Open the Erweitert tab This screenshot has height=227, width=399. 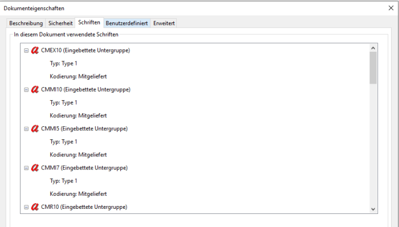164,23
